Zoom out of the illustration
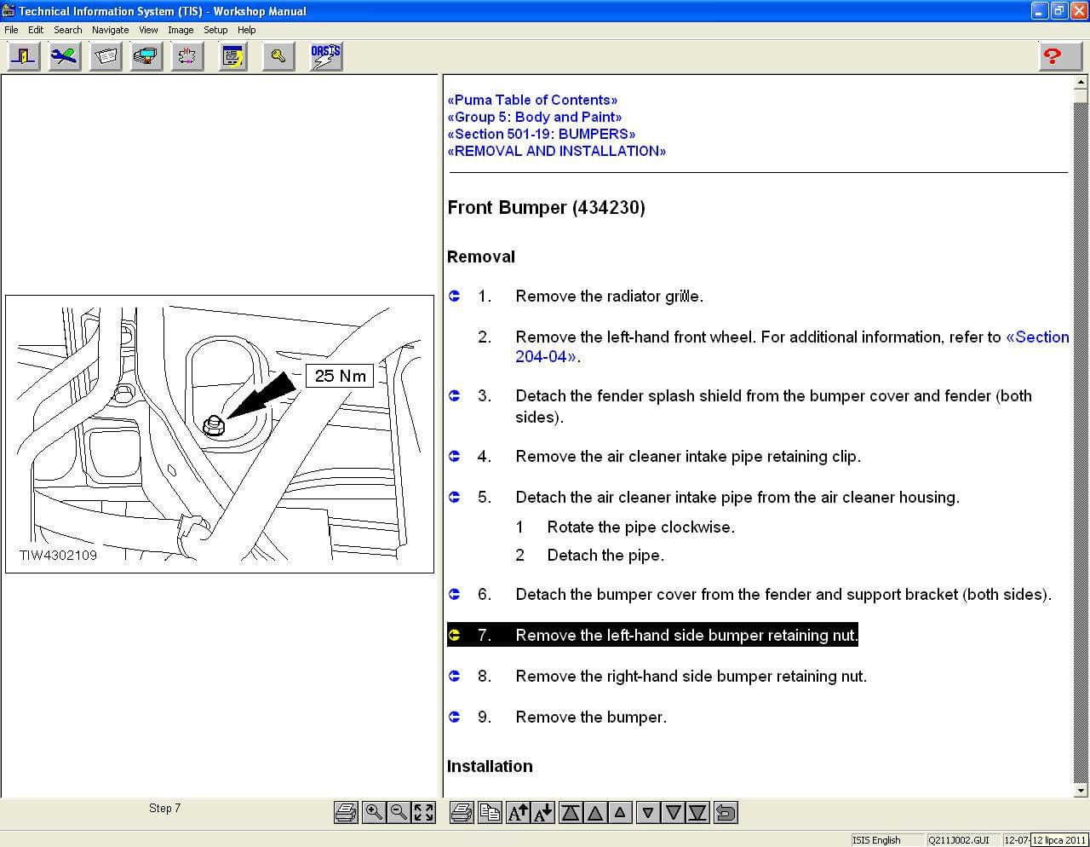The width and height of the screenshot is (1090, 847). [x=398, y=812]
